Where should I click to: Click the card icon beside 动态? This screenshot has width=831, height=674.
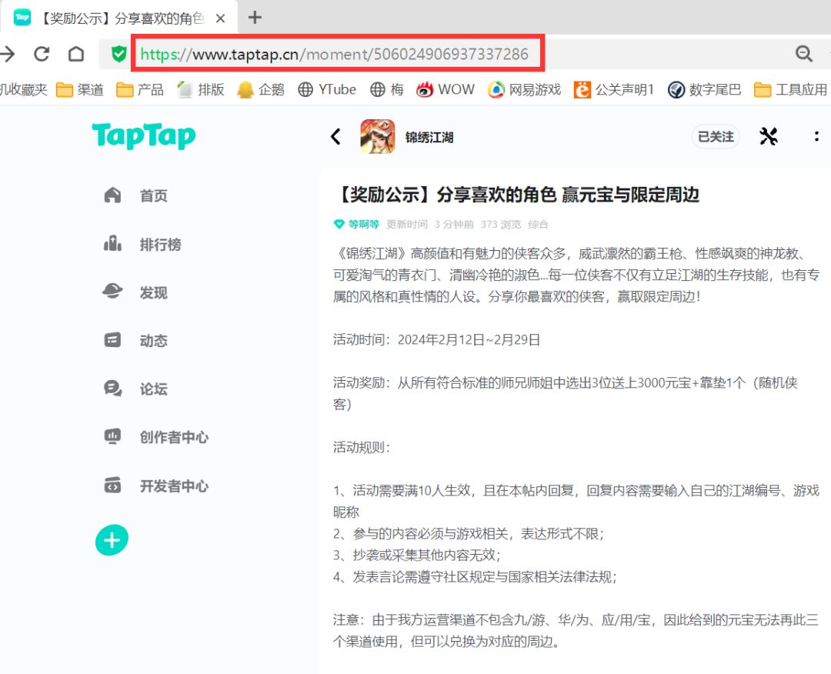[x=112, y=339]
